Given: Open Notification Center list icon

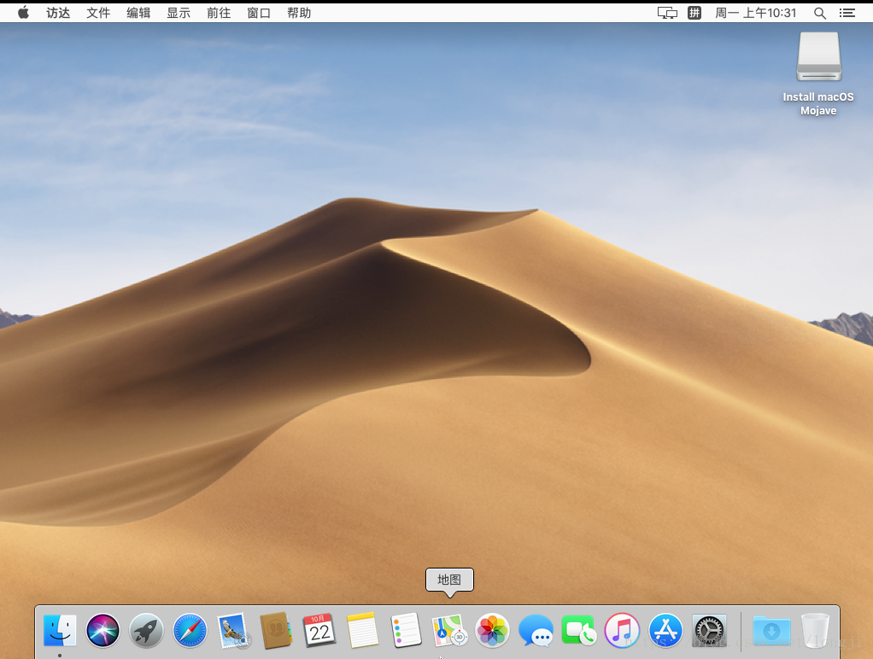Looking at the screenshot, I should (847, 13).
